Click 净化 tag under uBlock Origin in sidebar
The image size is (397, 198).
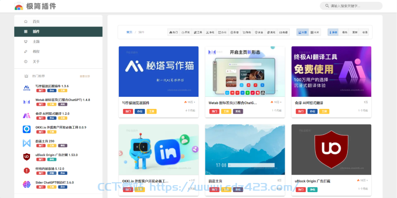coord(52,159)
